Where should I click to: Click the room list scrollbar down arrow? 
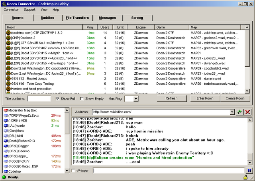pos(247,91)
